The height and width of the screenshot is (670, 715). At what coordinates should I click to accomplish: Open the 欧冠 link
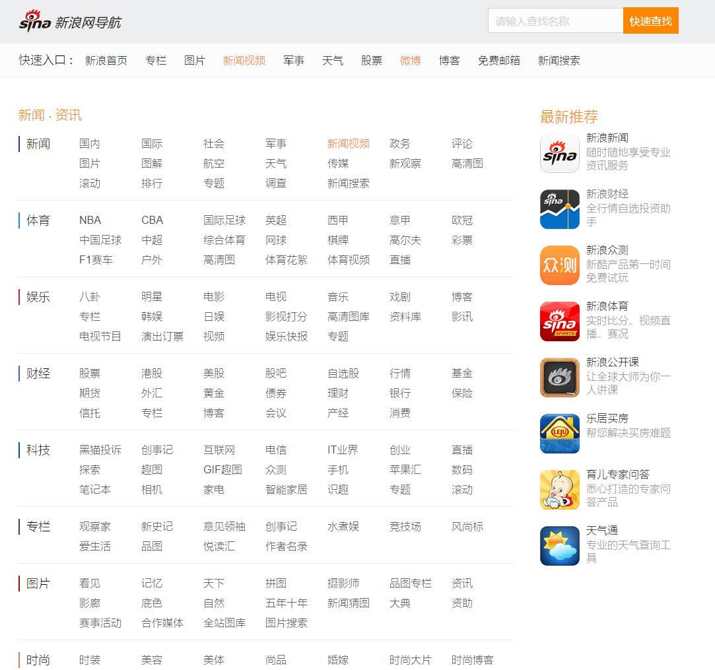click(x=462, y=220)
